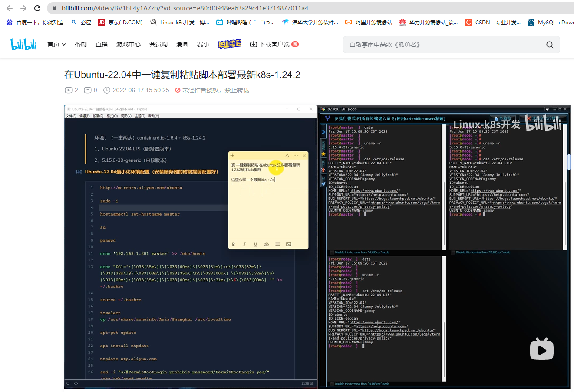
Task: Open the 华为开源镜像站 bookmark
Action: [429, 22]
